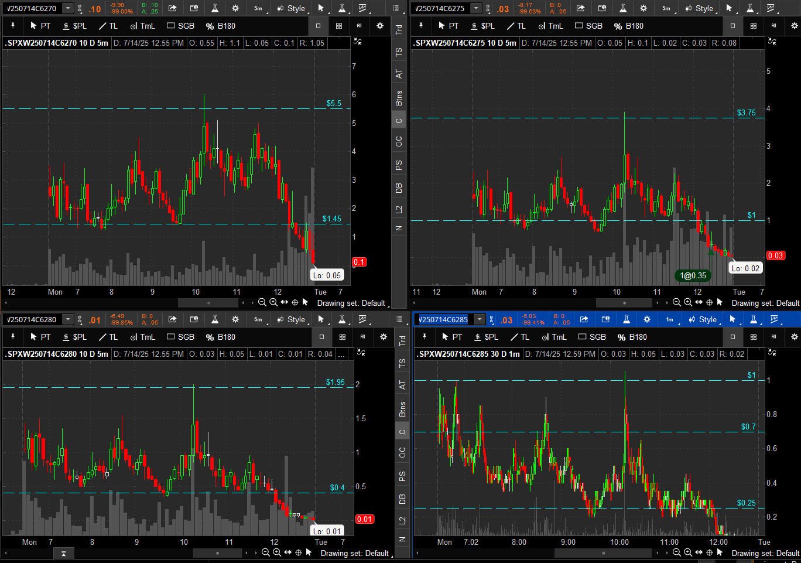
Task: Select the $PL price level tool in C6270 chart
Action: pyautogui.click(x=74, y=26)
